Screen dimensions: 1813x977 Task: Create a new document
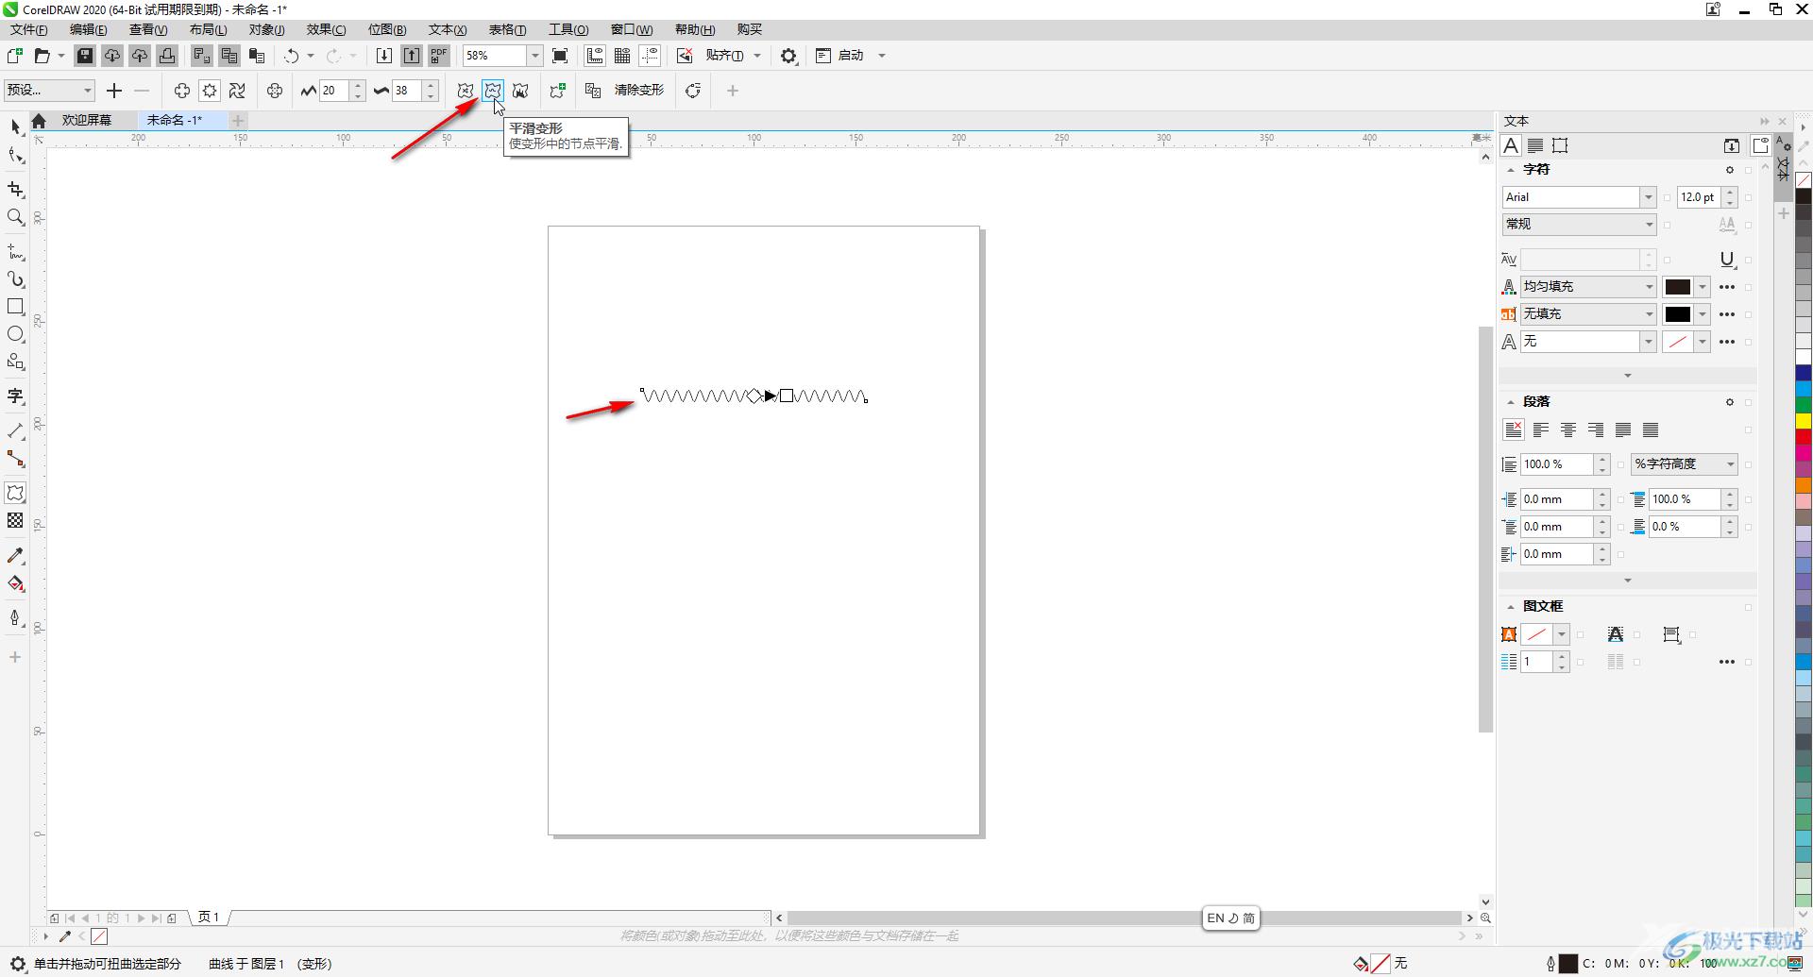(15, 56)
